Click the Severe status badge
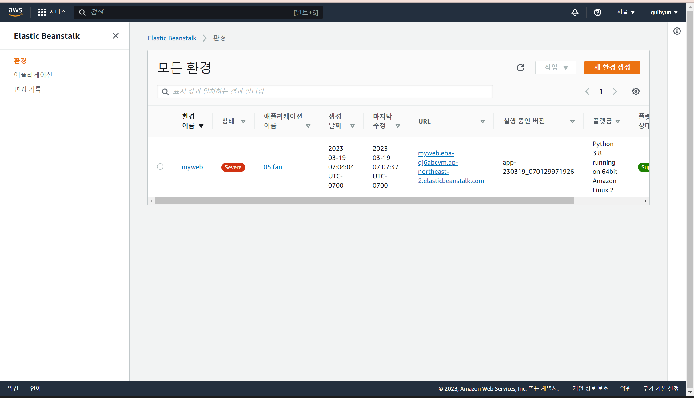Image resolution: width=694 pixels, height=398 pixels. coord(233,167)
